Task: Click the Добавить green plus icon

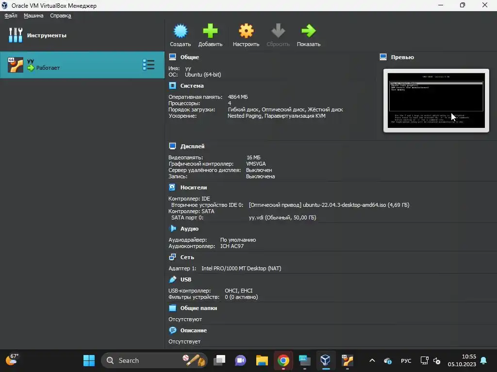Action: [x=210, y=31]
